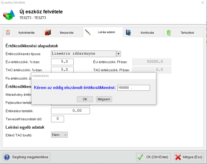Click the red X cancel icon

coord(178,157)
